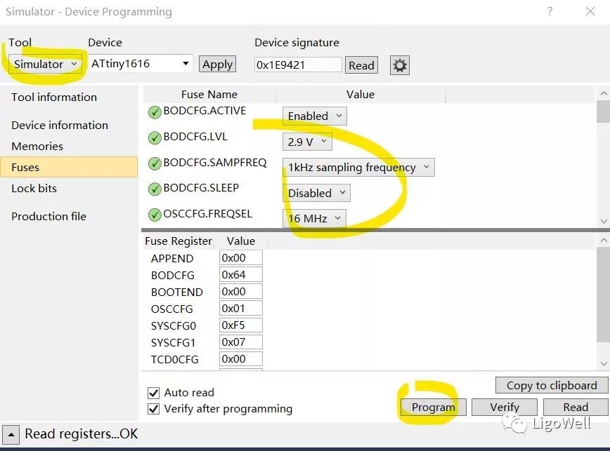Screen dimensions: 610x451
Task: Click the fuse Value column header
Action: (361, 95)
